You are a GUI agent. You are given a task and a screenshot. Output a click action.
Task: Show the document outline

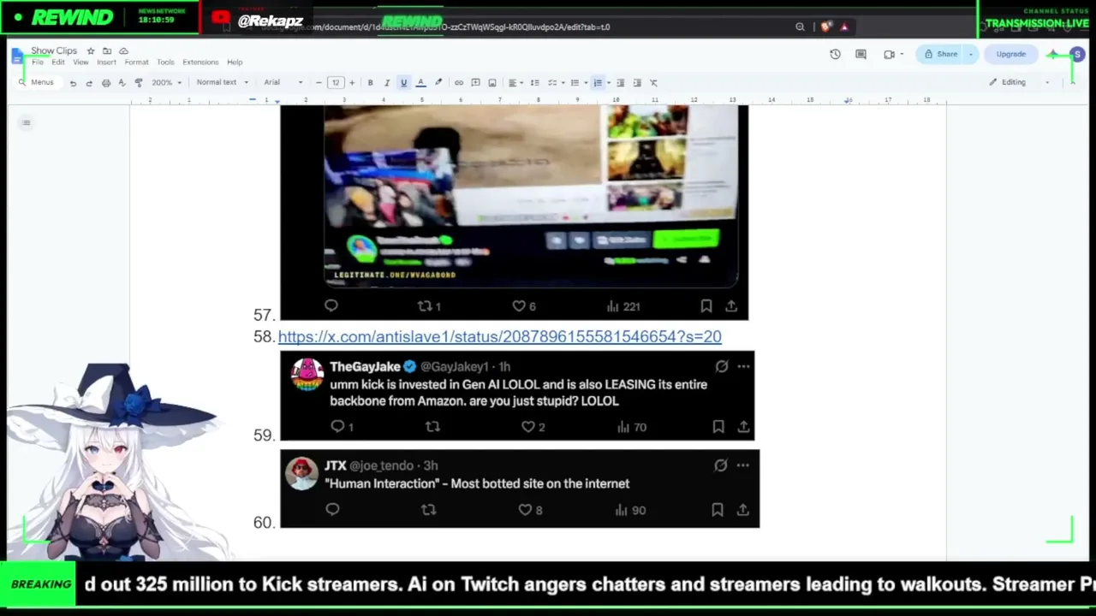[27, 122]
